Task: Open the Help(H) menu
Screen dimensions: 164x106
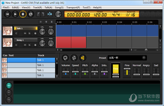Action: point(97,8)
